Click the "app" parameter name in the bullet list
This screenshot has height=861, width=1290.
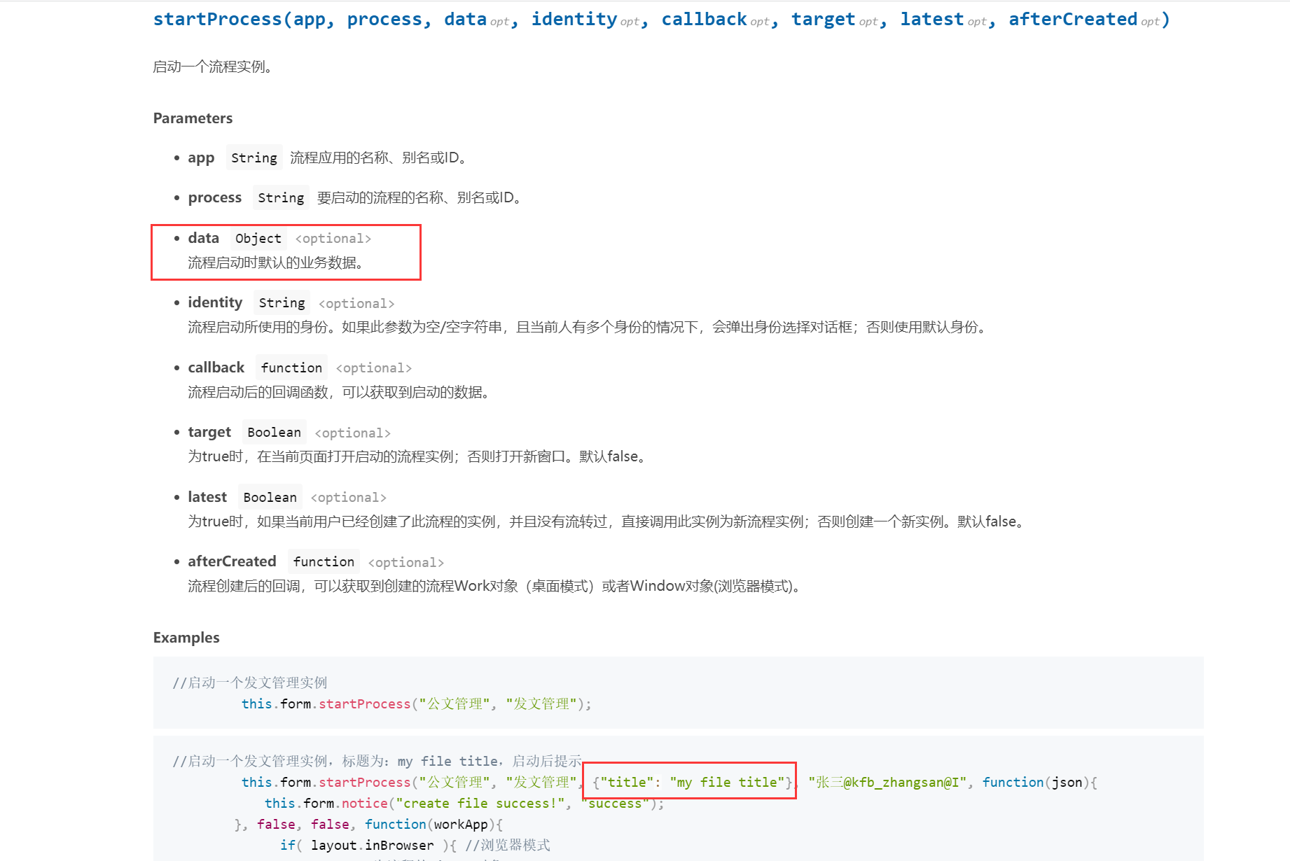(201, 158)
